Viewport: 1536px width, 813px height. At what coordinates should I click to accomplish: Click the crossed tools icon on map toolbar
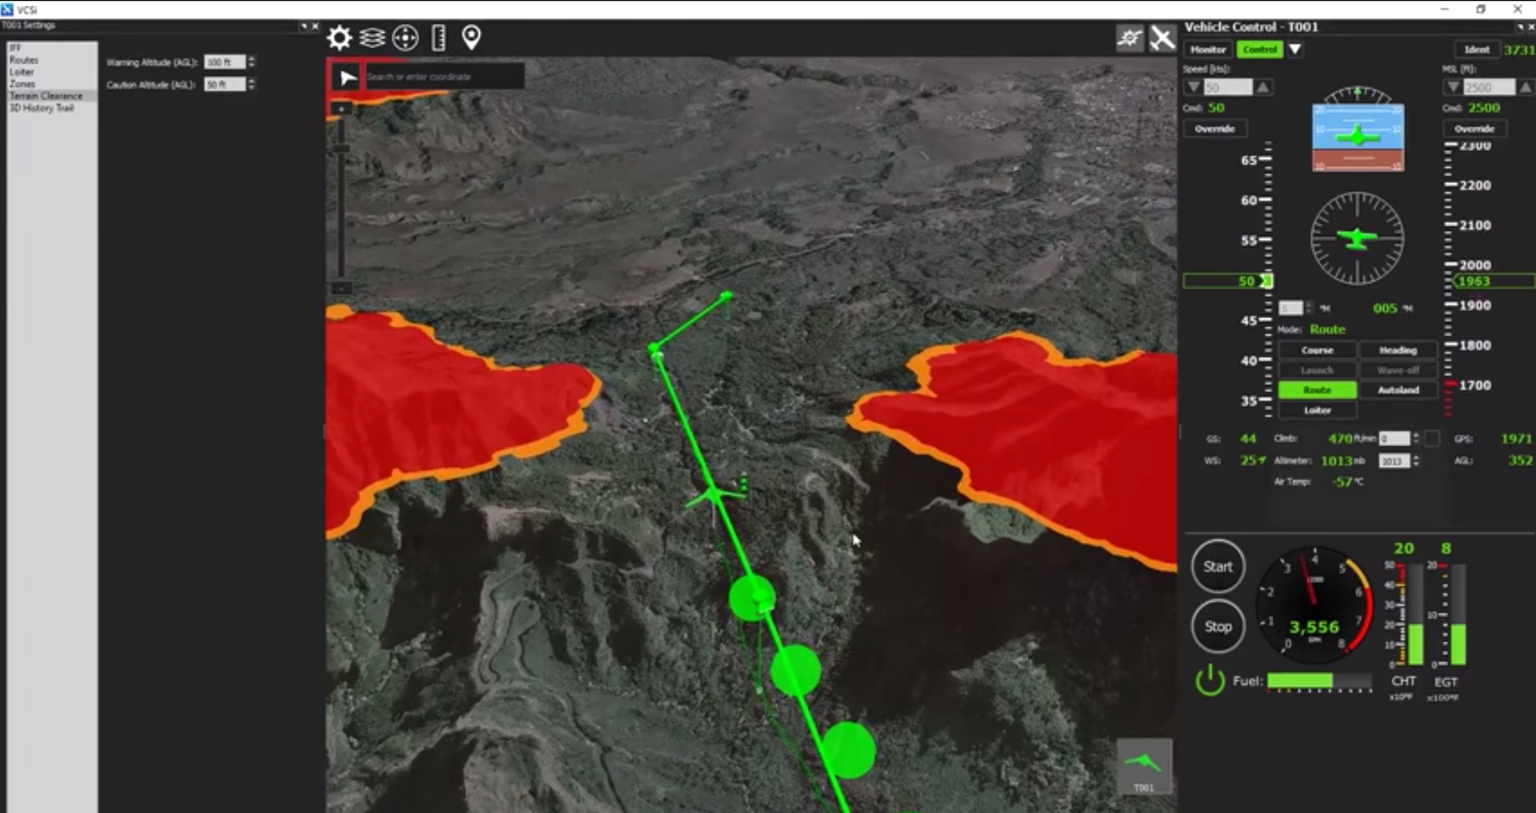[1162, 38]
